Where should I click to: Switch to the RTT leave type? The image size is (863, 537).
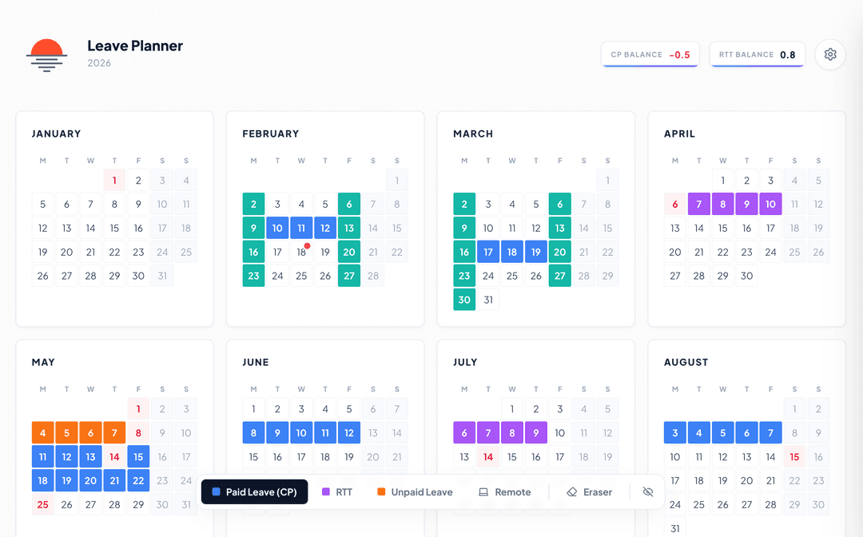coord(336,492)
